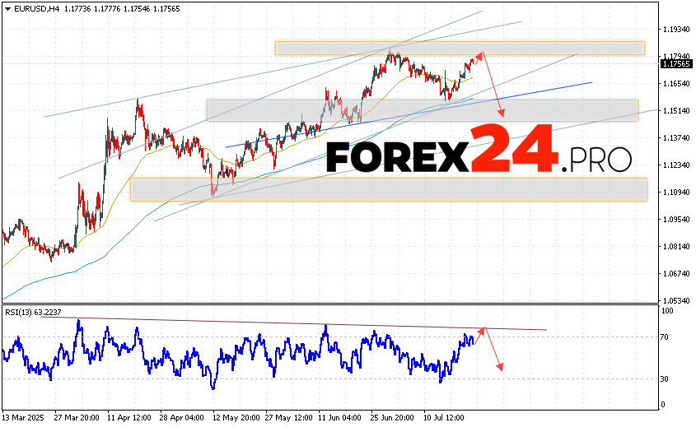Pick the 1.05340 price axis label
The image size is (696, 427).
[676, 300]
